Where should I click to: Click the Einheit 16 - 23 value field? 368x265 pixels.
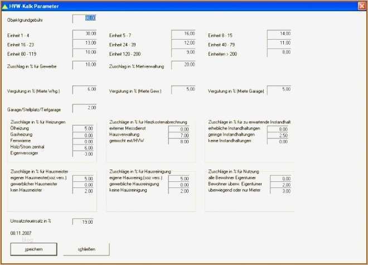(85, 44)
